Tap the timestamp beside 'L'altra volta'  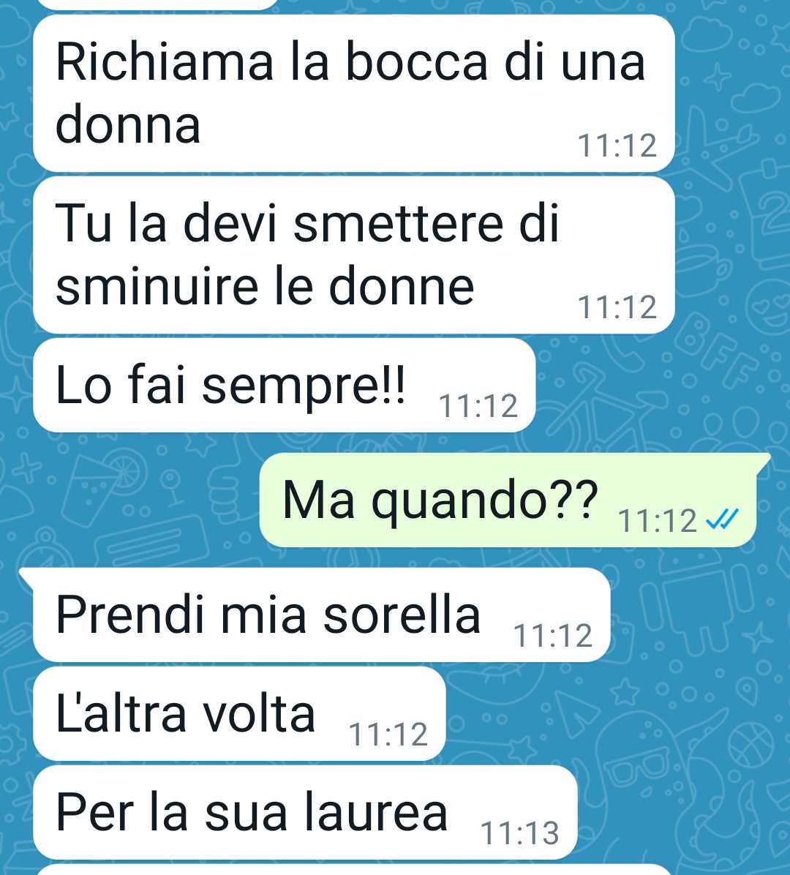coord(388,735)
